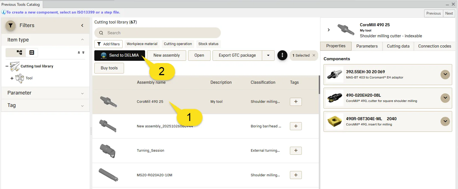Click in the Search input field
This screenshot has height=189, width=458.
click(158, 33)
